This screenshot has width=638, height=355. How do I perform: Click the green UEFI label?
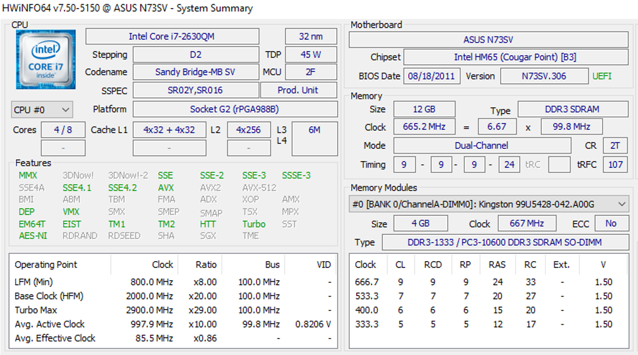[602, 76]
